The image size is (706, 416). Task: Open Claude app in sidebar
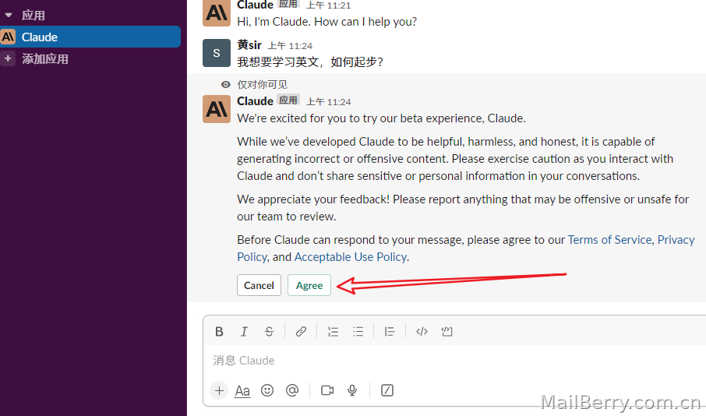point(90,37)
